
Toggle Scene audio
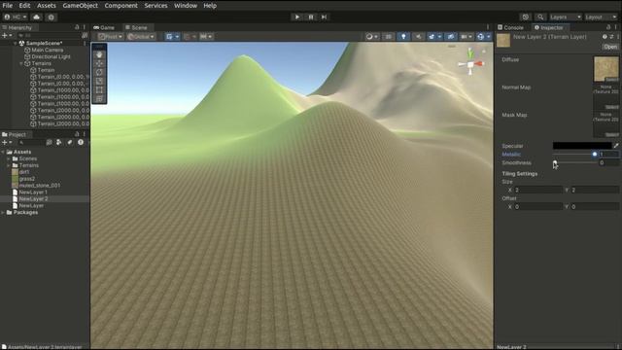(418, 37)
